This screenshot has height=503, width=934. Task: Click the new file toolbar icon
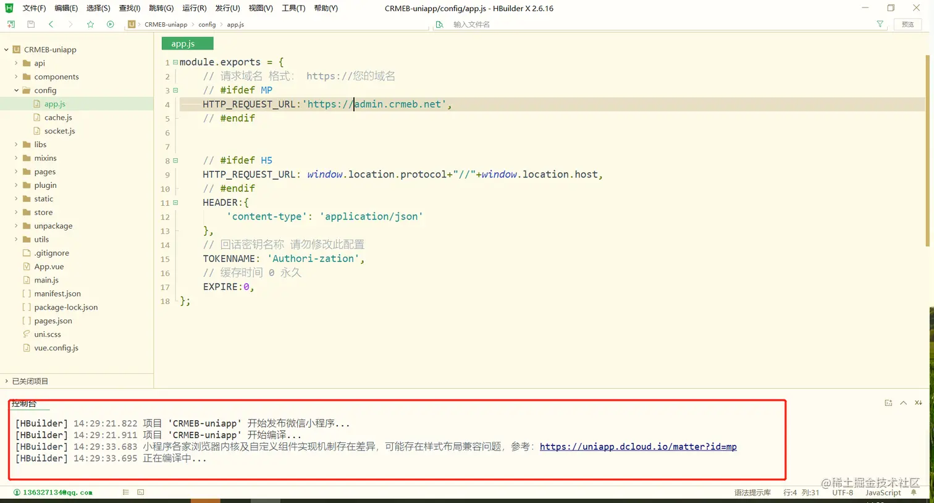(11, 24)
